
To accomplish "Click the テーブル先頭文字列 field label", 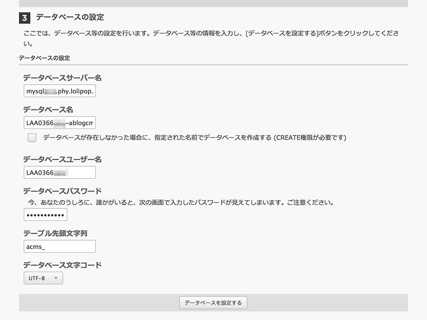I will click(x=55, y=233).
